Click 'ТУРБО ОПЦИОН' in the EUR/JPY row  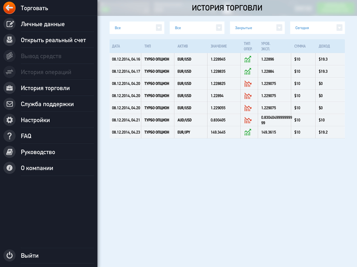(x=157, y=132)
